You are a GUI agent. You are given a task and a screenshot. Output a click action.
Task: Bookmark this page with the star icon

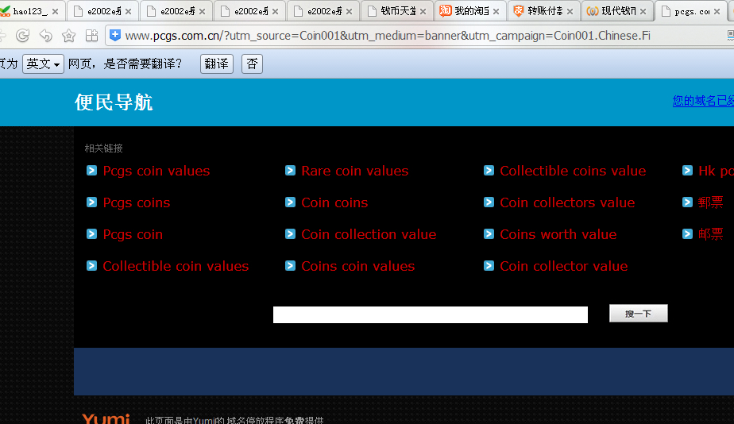click(x=68, y=36)
